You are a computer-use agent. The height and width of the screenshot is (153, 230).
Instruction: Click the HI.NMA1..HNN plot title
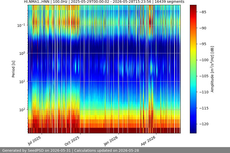(x=104, y=2)
